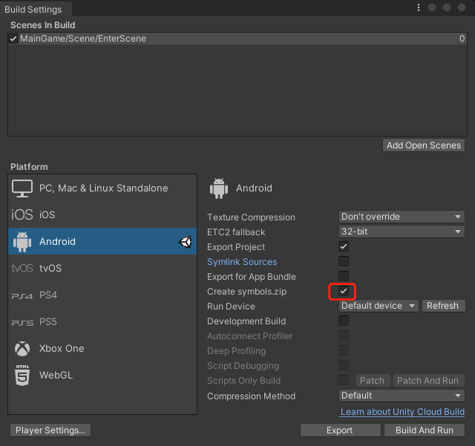
Task: Click the Development Build label
Action: [246, 321]
